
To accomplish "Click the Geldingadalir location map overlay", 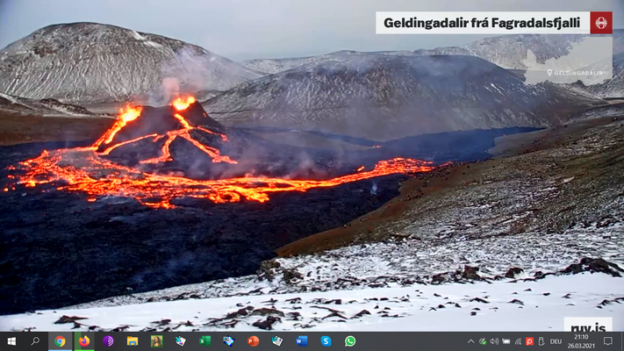I will click(570, 60).
